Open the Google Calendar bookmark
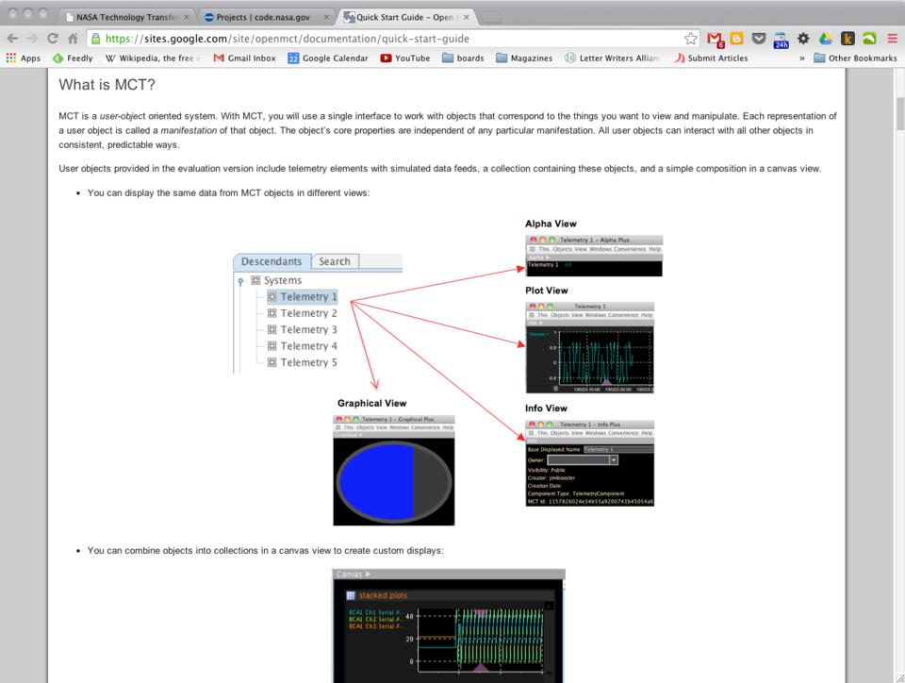The image size is (905, 683). pyautogui.click(x=328, y=58)
